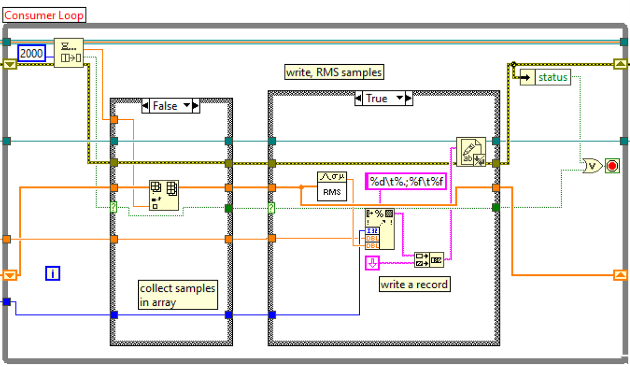Select the Format Into String node

pyautogui.click(x=379, y=229)
